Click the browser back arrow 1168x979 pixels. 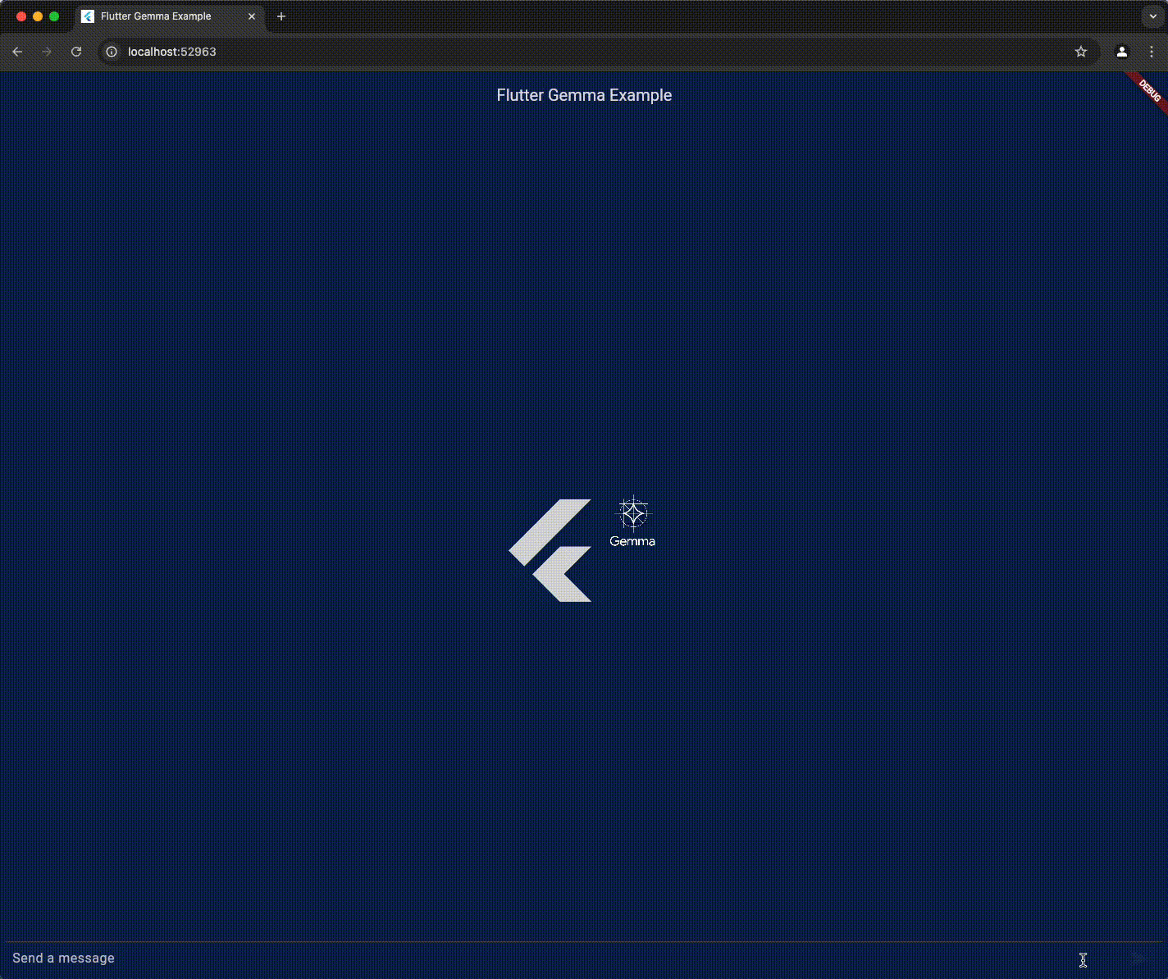point(17,52)
